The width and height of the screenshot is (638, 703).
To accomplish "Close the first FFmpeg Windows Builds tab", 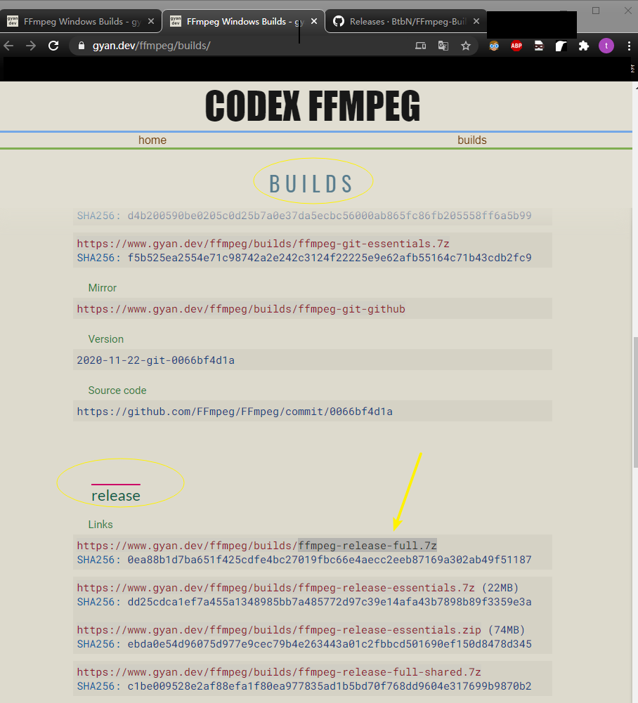I will [x=151, y=22].
